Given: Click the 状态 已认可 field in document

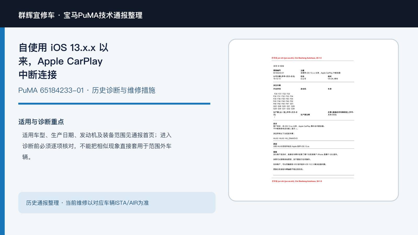Looking at the screenshot, I should (x=303, y=78).
